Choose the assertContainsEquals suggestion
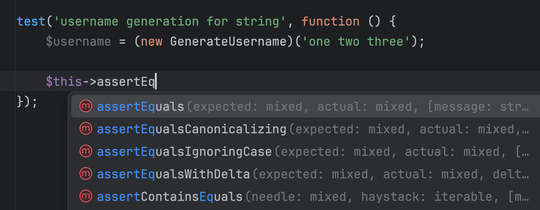540x210 pixels. coord(170,197)
